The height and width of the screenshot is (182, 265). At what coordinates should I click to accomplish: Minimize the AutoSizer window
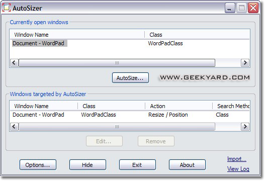230,8
